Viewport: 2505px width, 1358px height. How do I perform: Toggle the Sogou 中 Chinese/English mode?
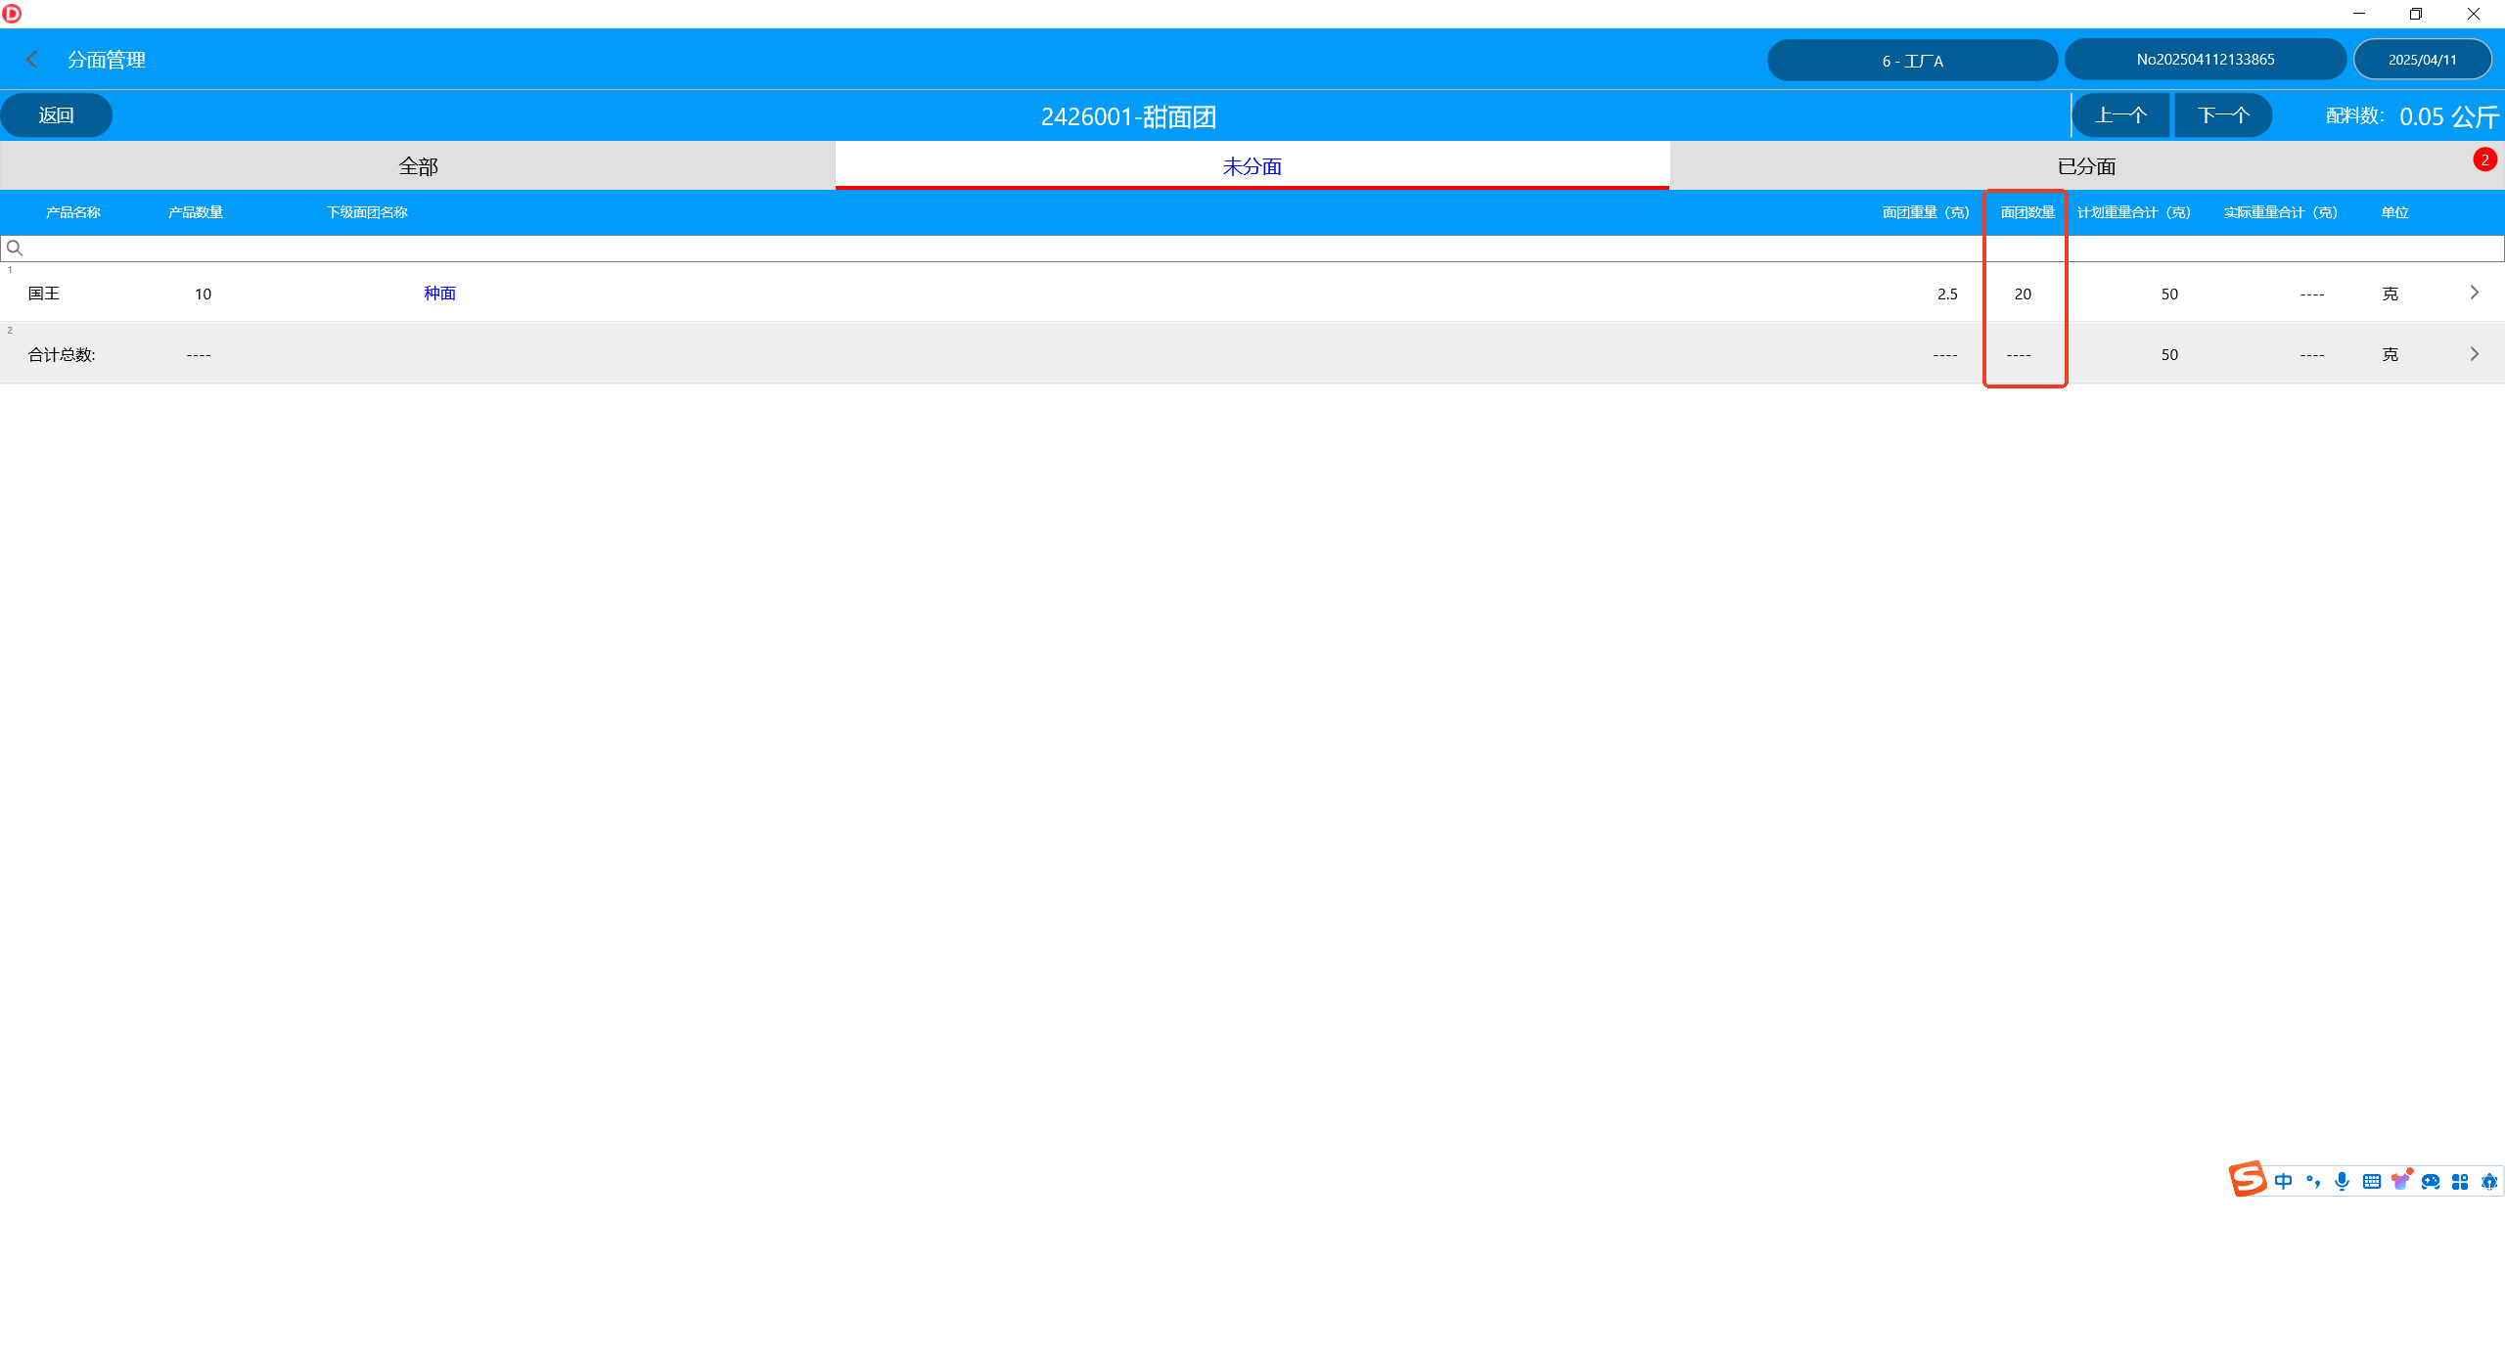(x=2283, y=1182)
